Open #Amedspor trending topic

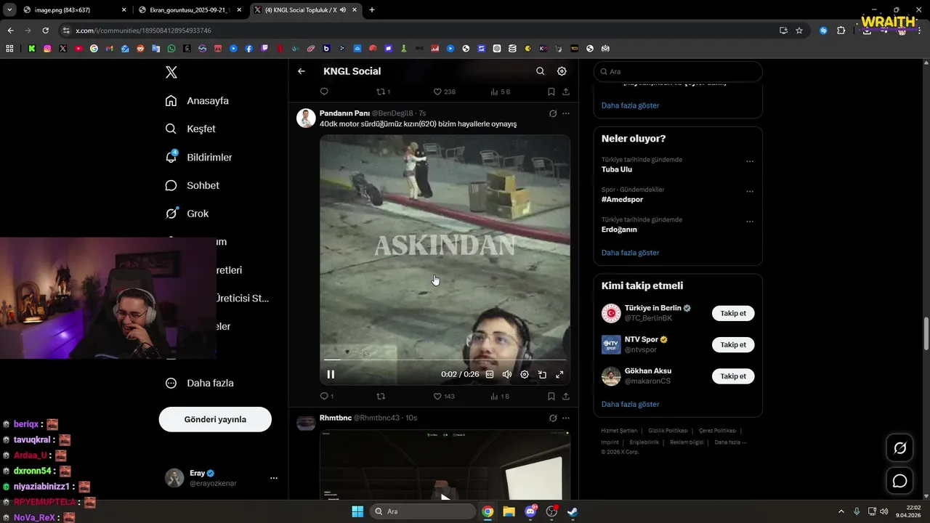click(x=622, y=199)
